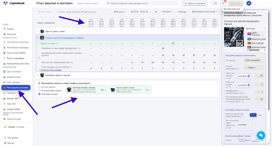
Task: Expand the Футболка чёрная / чёрный row
Action: coord(38,75)
